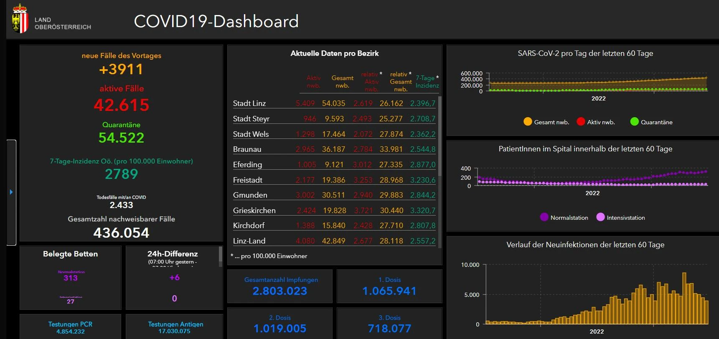Viewport: 719px width, 339px height.
Task: Click the 3. Dosis value 718.077
Action: 389,329
